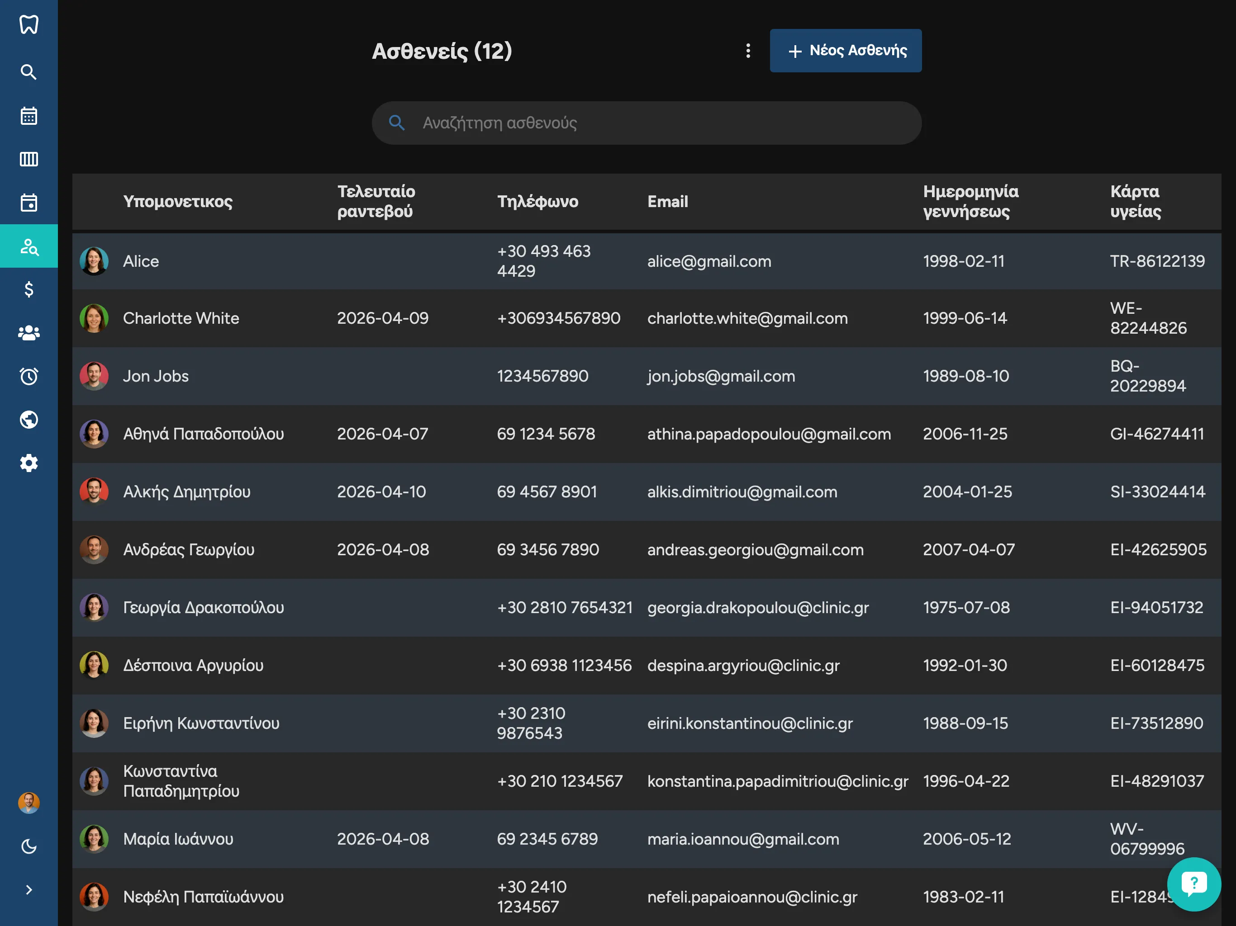Open the dollar sign payments icon
1236x926 pixels.
click(29, 289)
